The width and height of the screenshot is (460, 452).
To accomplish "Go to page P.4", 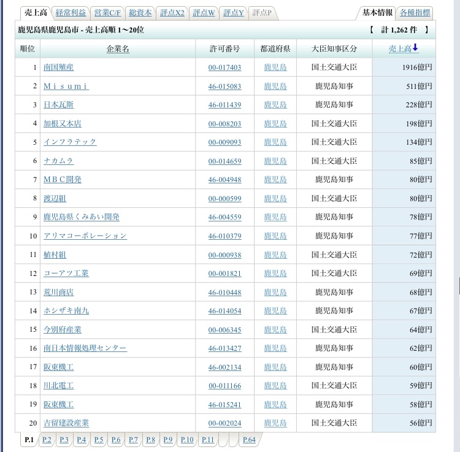I will click(81, 440).
